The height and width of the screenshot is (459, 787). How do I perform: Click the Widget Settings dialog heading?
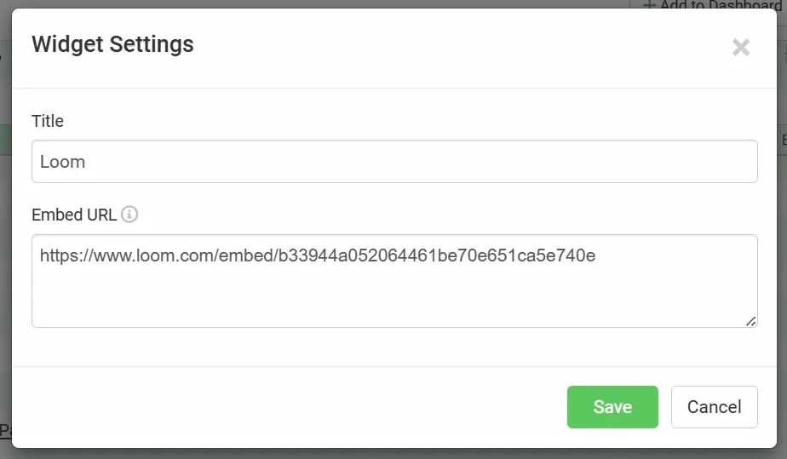[x=112, y=44]
